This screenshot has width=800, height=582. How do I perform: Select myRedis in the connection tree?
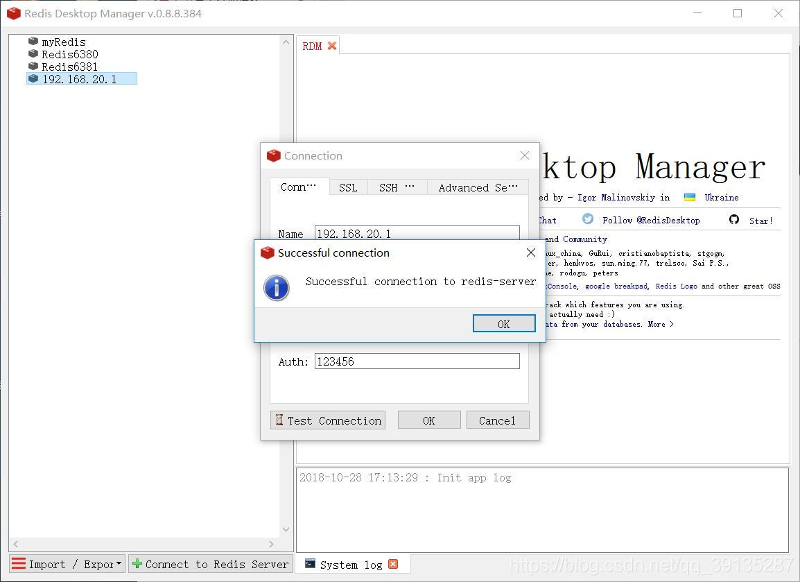tap(64, 42)
